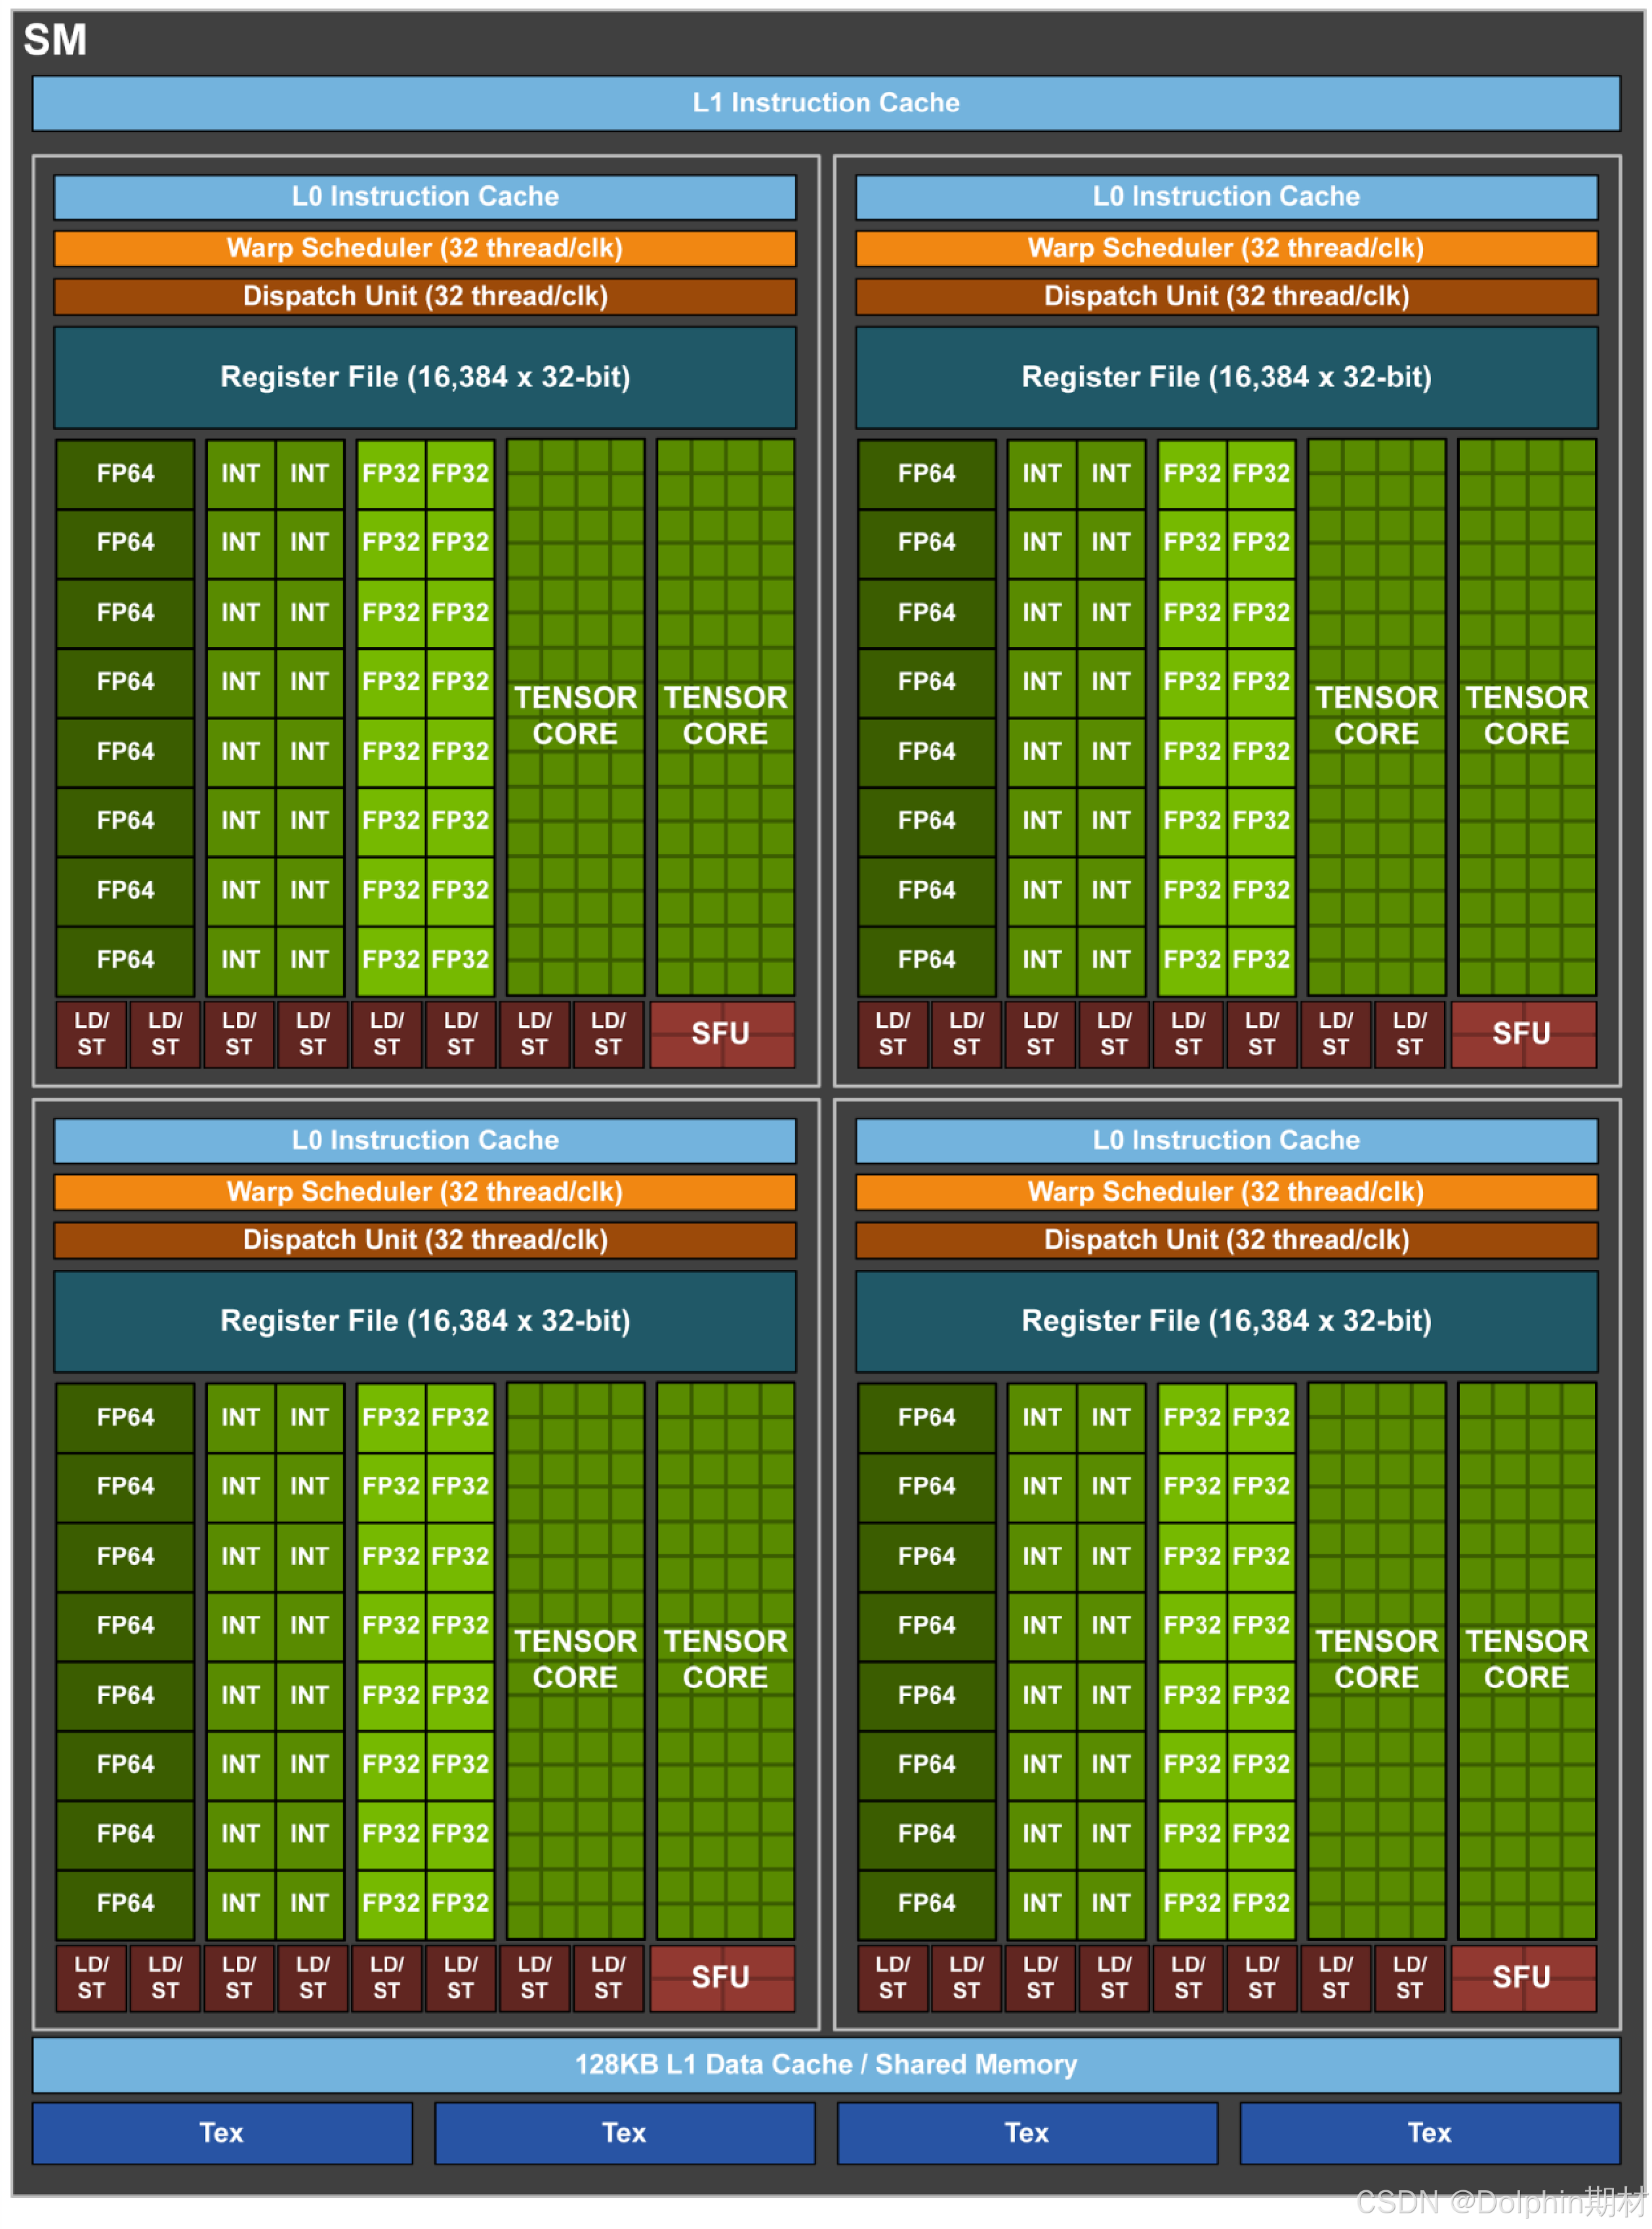This screenshot has height=2229, width=1652.
Task: Click the 128KB L1 Data Cache / Shared Memory bar
Action: tap(826, 2065)
